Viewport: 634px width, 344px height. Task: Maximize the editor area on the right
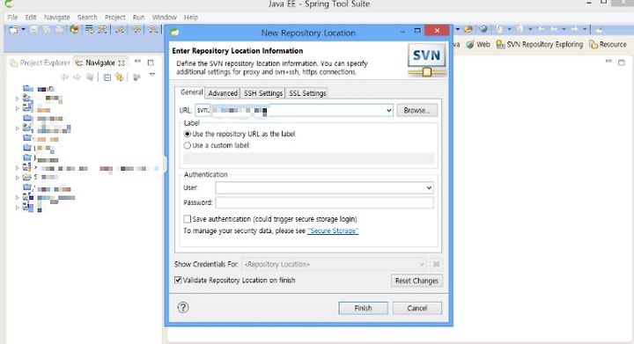(x=622, y=62)
